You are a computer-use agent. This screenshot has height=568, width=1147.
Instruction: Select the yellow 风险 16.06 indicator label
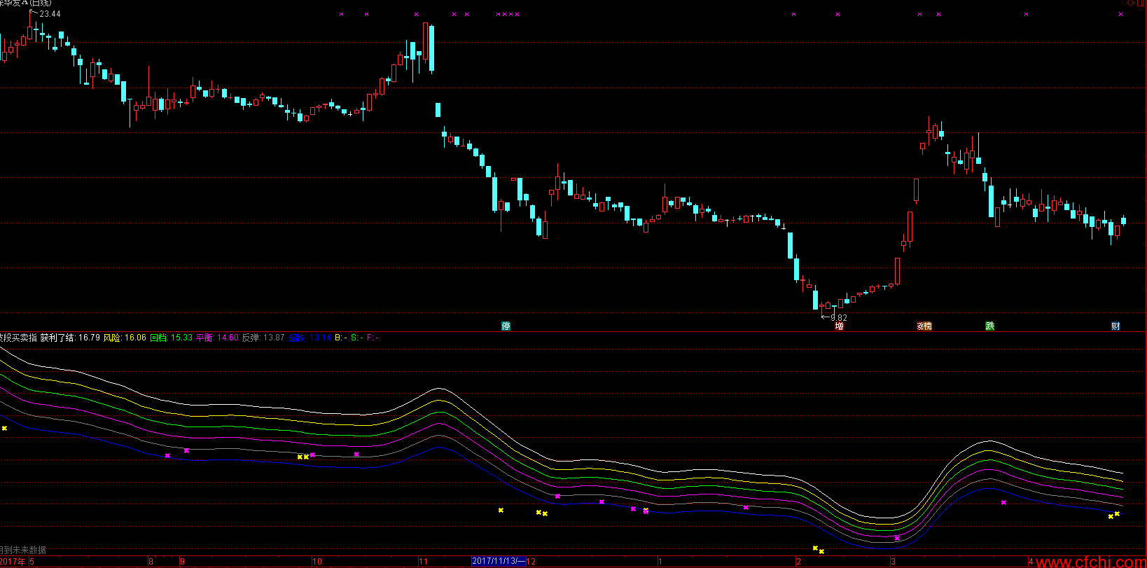point(125,338)
